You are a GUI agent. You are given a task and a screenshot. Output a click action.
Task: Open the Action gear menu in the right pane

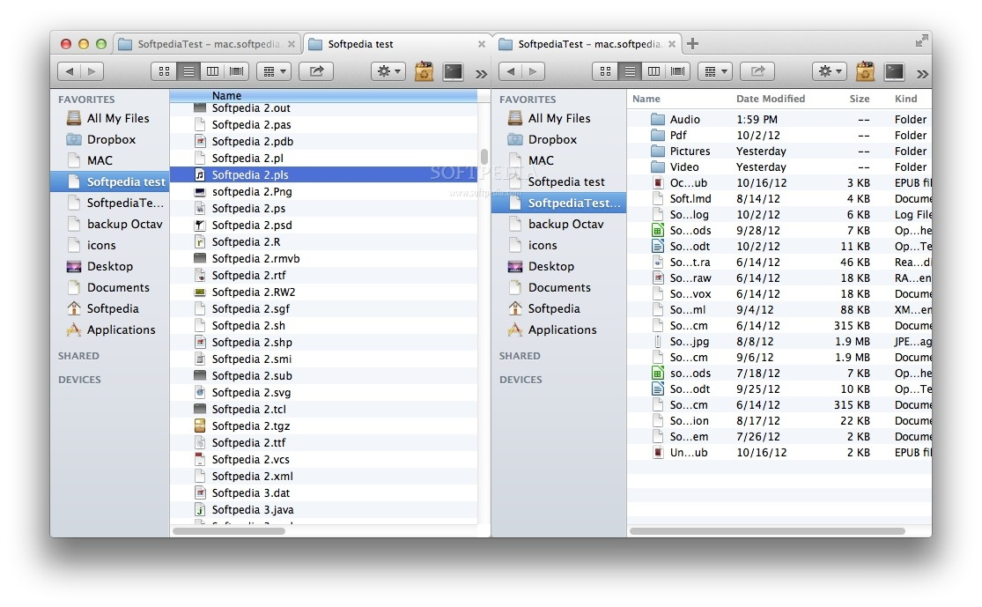pyautogui.click(x=830, y=71)
